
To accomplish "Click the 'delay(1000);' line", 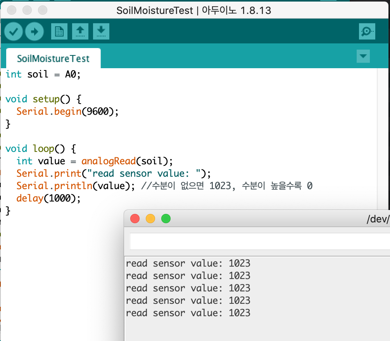I will [x=48, y=198].
